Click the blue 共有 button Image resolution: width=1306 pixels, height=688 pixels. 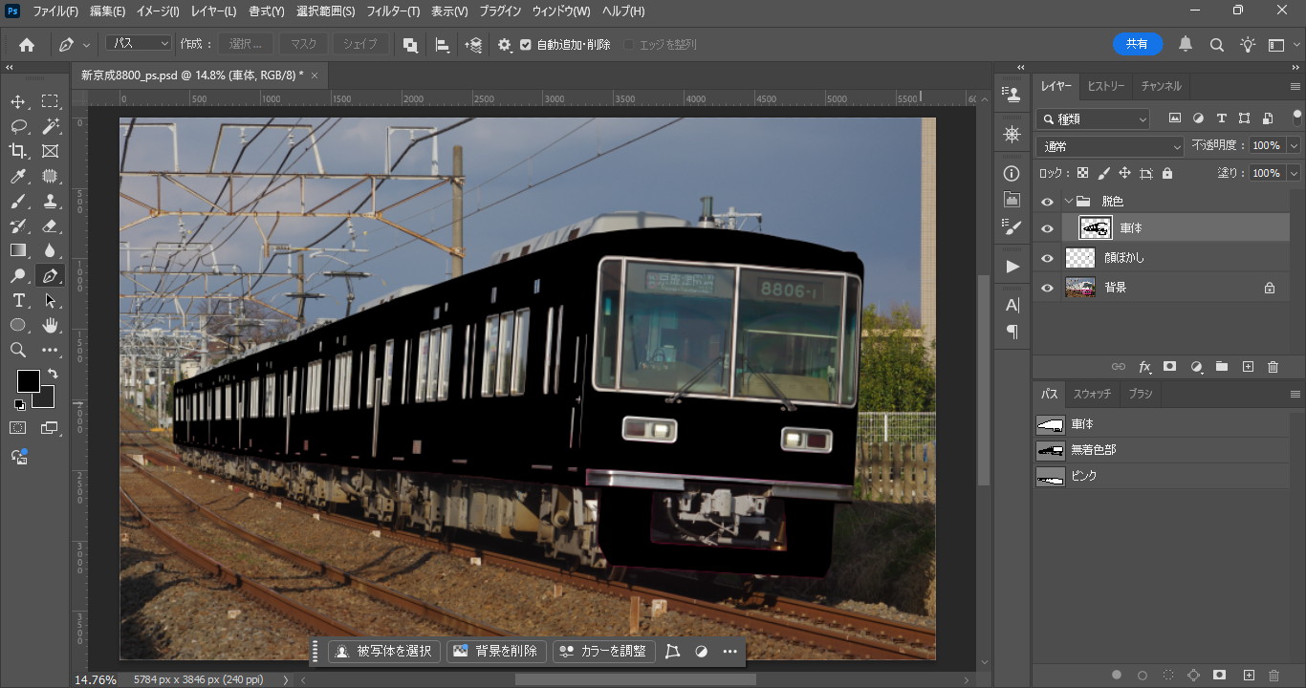click(x=1137, y=44)
